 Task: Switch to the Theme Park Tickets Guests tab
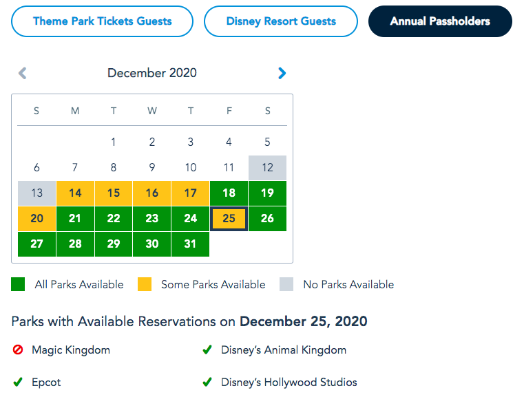(x=103, y=21)
